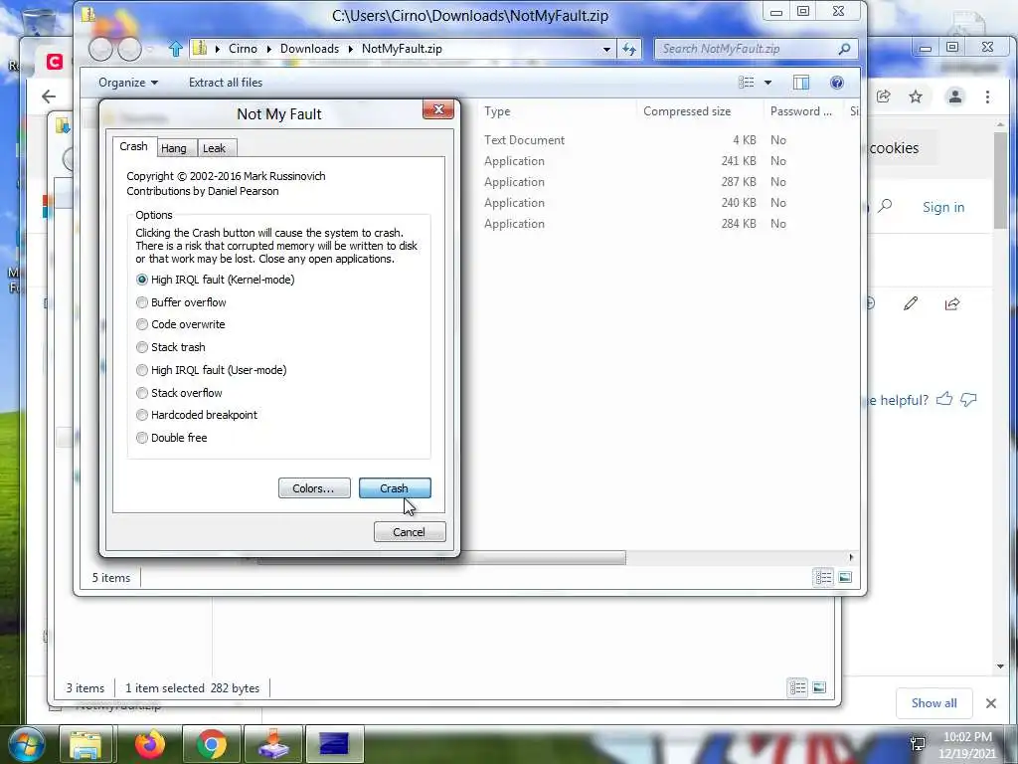Close the Chrome downloads bar
The width and height of the screenshot is (1018, 764).
[991, 703]
